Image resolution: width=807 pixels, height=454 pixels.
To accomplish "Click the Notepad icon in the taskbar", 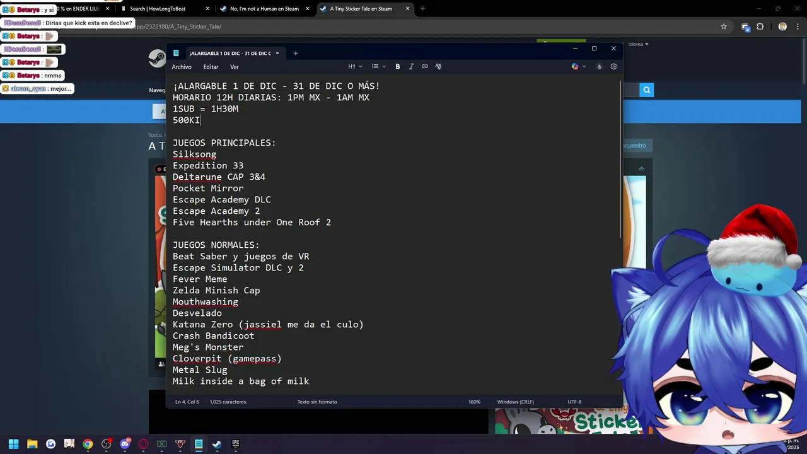I will click(x=199, y=444).
